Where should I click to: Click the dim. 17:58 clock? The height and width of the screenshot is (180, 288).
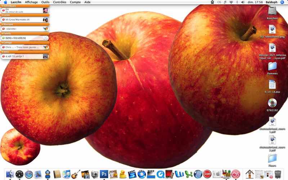(255, 2)
